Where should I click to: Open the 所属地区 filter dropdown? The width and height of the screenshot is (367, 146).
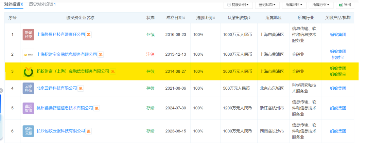[294, 4]
